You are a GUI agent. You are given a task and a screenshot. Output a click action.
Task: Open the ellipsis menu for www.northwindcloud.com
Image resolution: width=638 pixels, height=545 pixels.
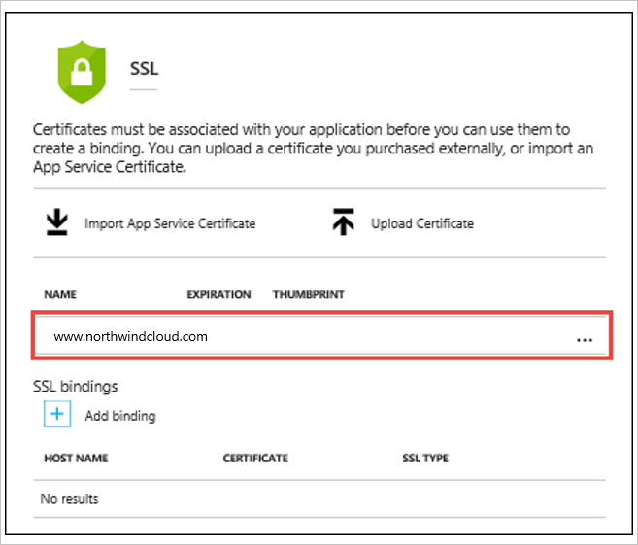click(585, 340)
